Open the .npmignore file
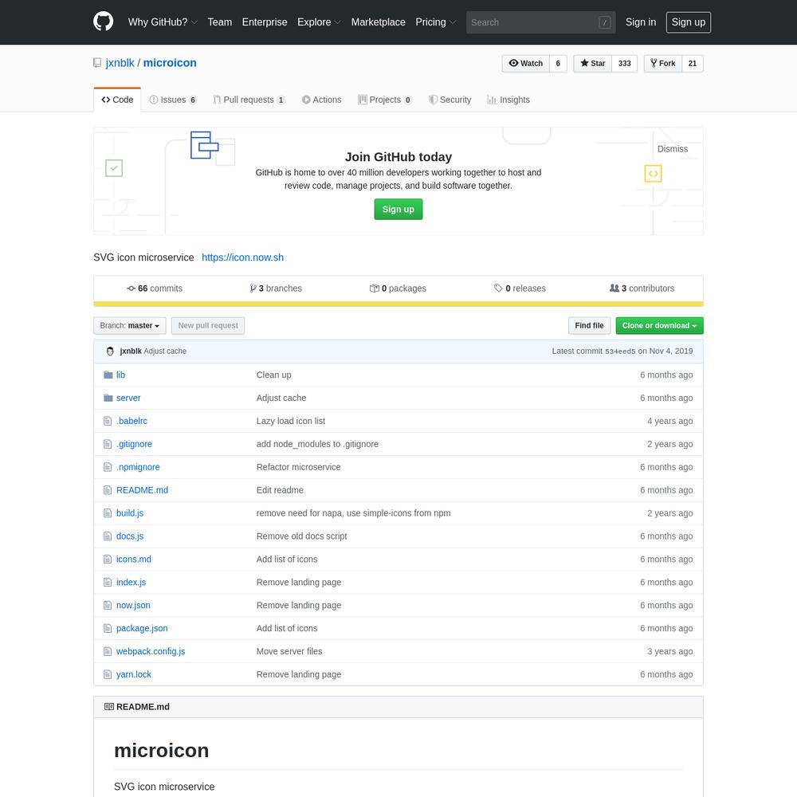This screenshot has width=797, height=797. (138, 467)
